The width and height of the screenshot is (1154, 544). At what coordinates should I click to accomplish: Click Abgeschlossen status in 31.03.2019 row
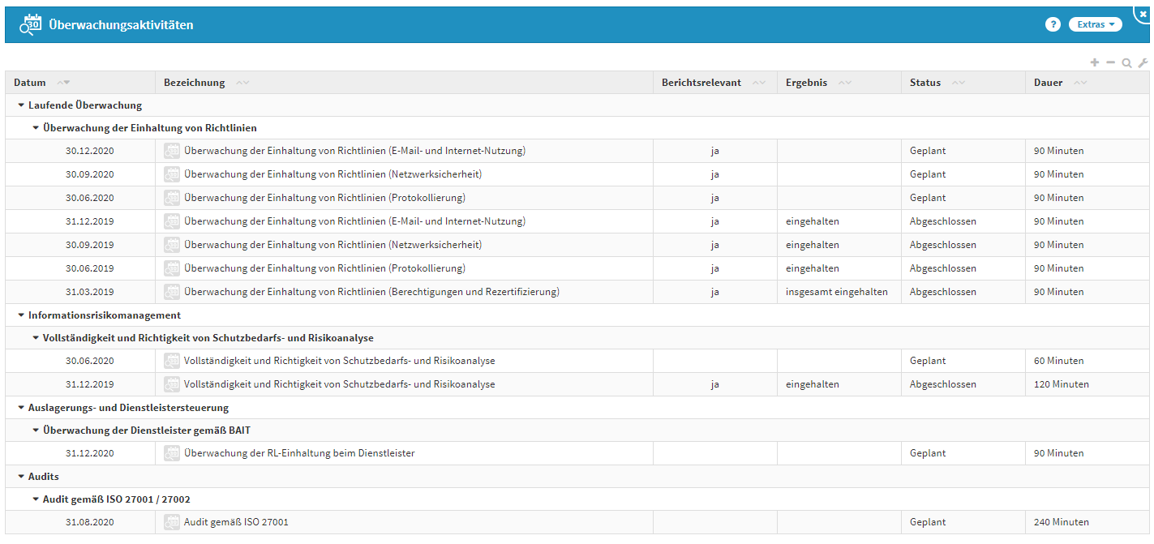[x=943, y=292]
